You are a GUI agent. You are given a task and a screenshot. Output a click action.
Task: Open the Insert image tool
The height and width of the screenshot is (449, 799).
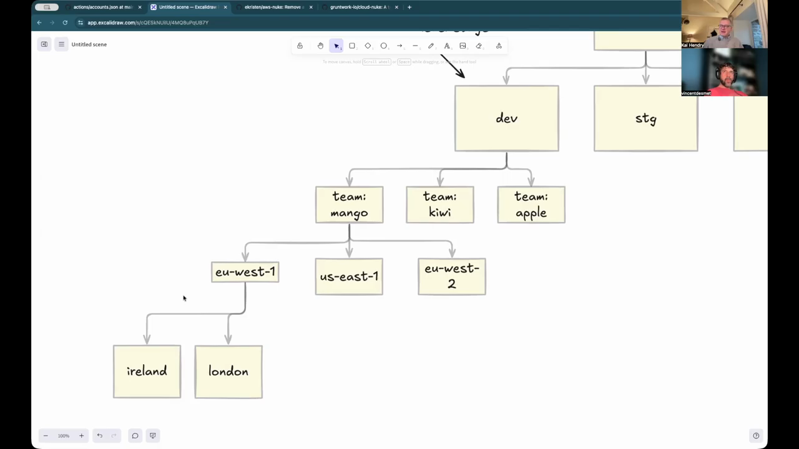463,46
